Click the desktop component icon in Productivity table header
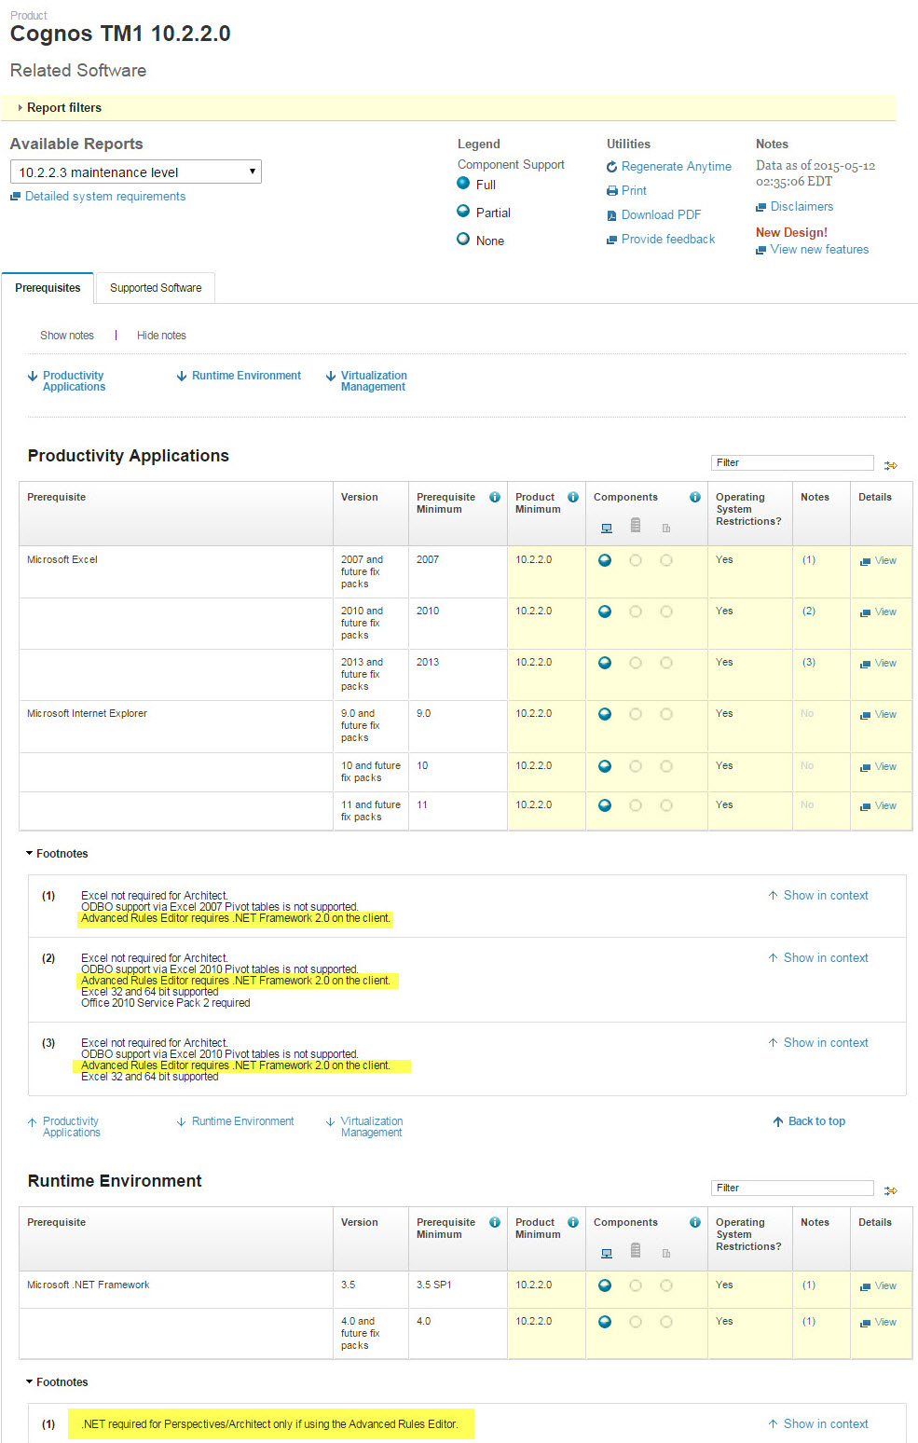This screenshot has width=918, height=1443. pos(607,528)
